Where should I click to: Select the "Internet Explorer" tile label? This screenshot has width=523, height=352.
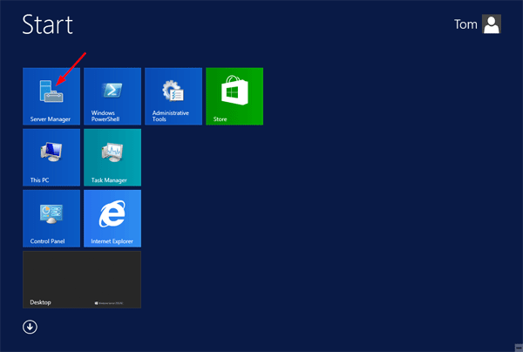pos(112,241)
